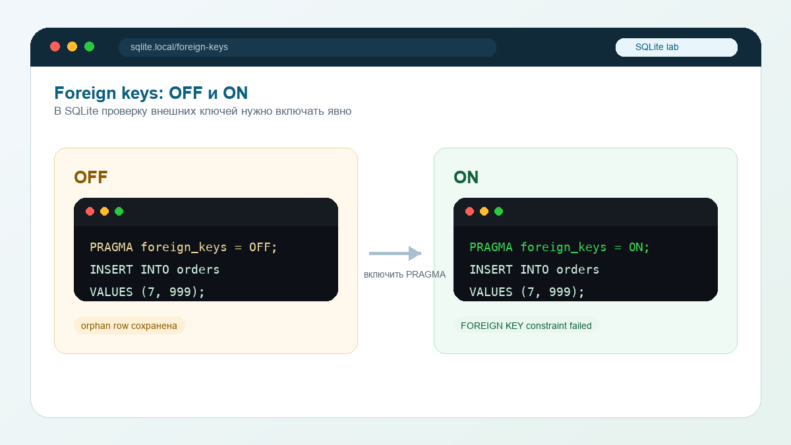Click the SQLite lab pill

[676, 47]
